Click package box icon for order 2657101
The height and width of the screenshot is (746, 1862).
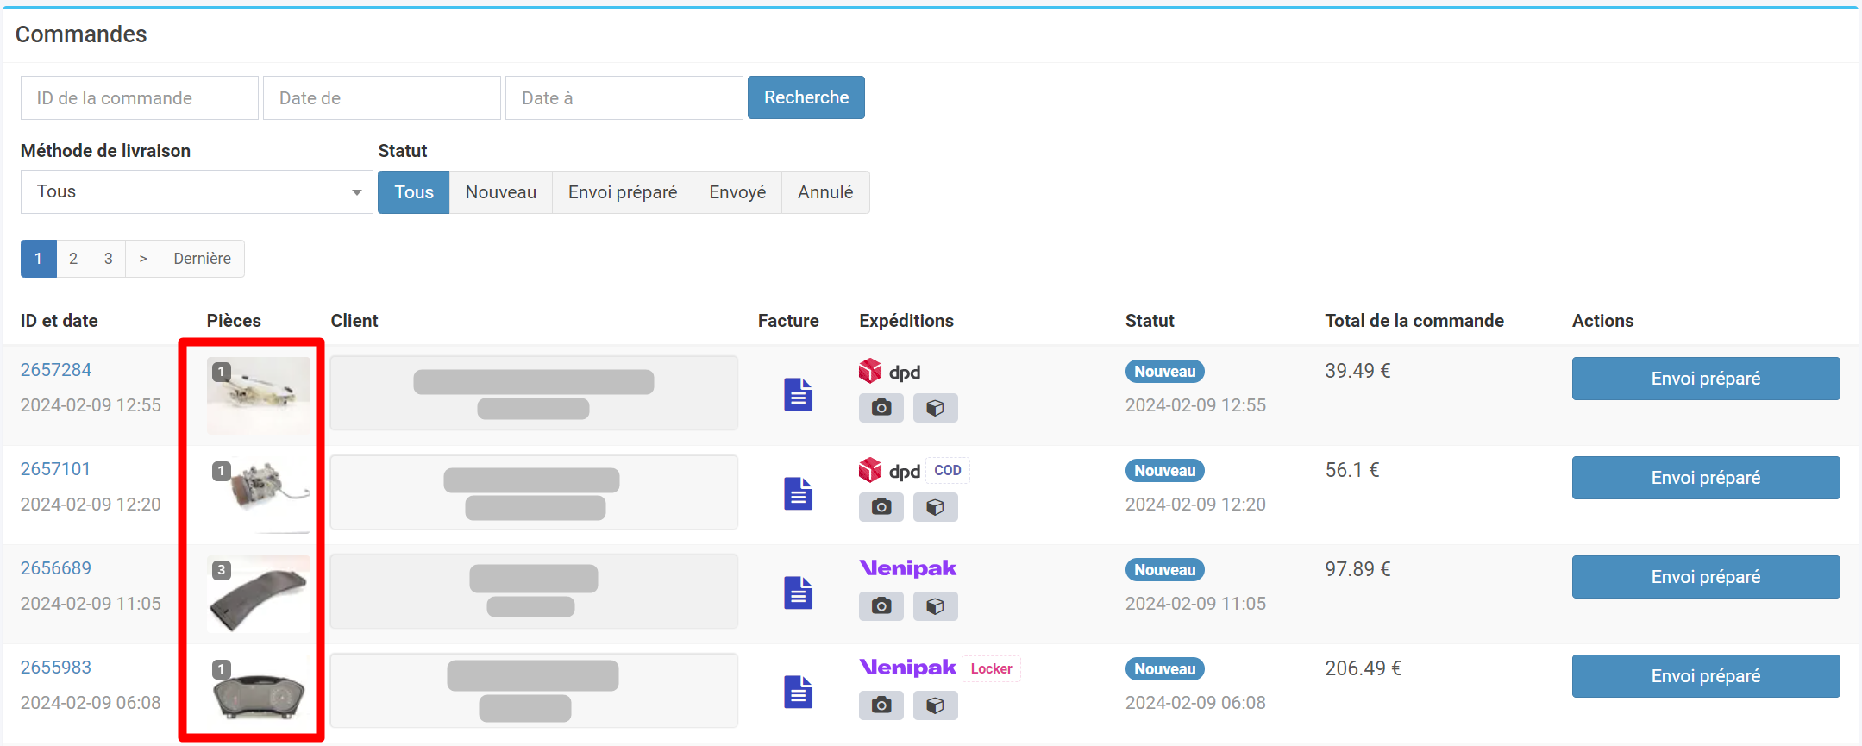935,507
